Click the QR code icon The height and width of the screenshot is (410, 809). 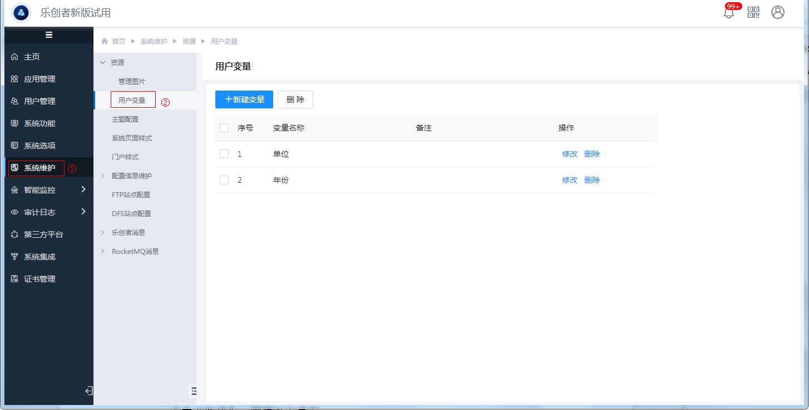(753, 12)
